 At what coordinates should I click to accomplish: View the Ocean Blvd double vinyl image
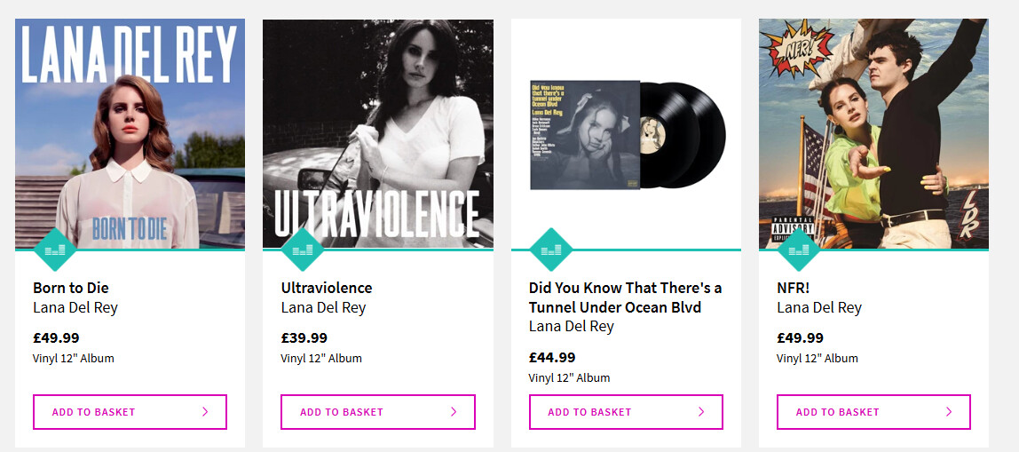(x=626, y=133)
